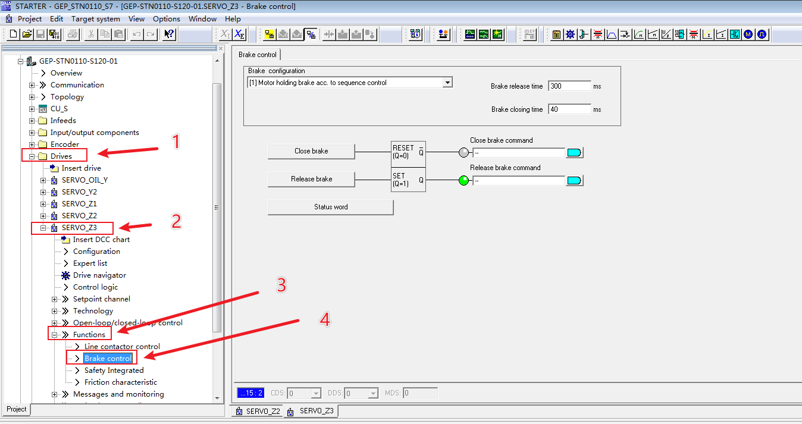Click the blue gear icon in the toolbar
This screenshot has height=424, width=802.
(570, 34)
